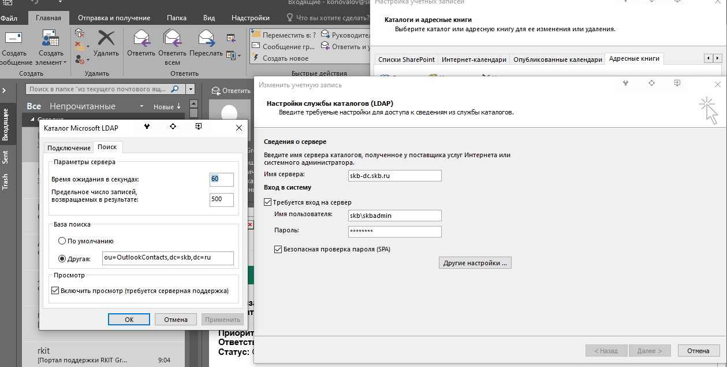Click the Create message envelope icon

tap(13, 38)
